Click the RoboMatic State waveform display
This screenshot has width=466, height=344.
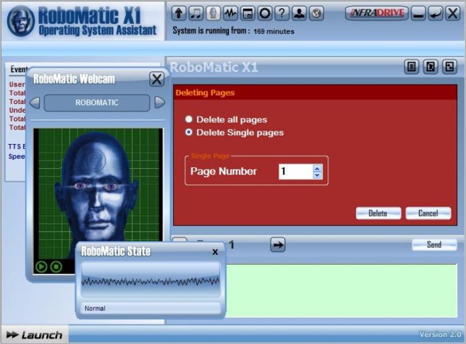tap(150, 280)
